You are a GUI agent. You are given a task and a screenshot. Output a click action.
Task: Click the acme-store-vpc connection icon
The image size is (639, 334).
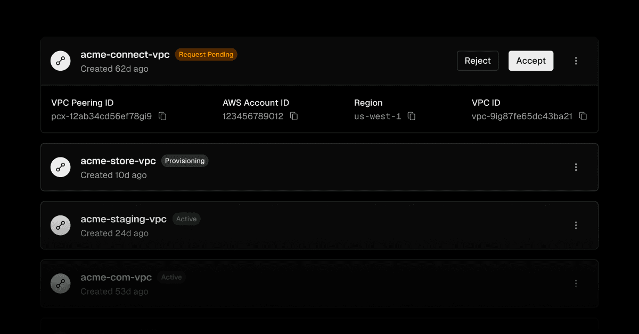[61, 167]
